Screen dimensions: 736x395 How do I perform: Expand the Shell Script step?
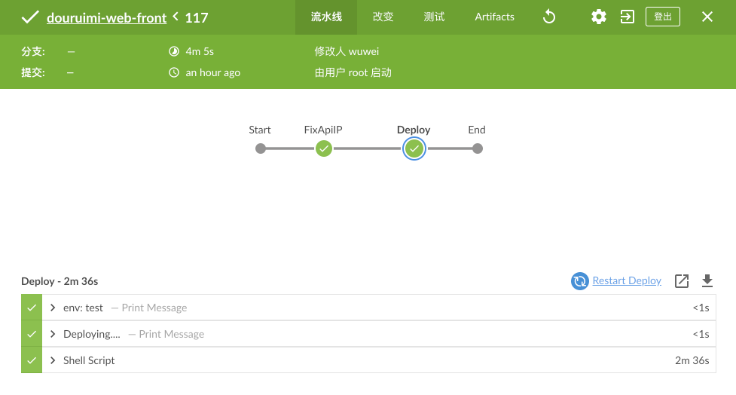point(53,360)
